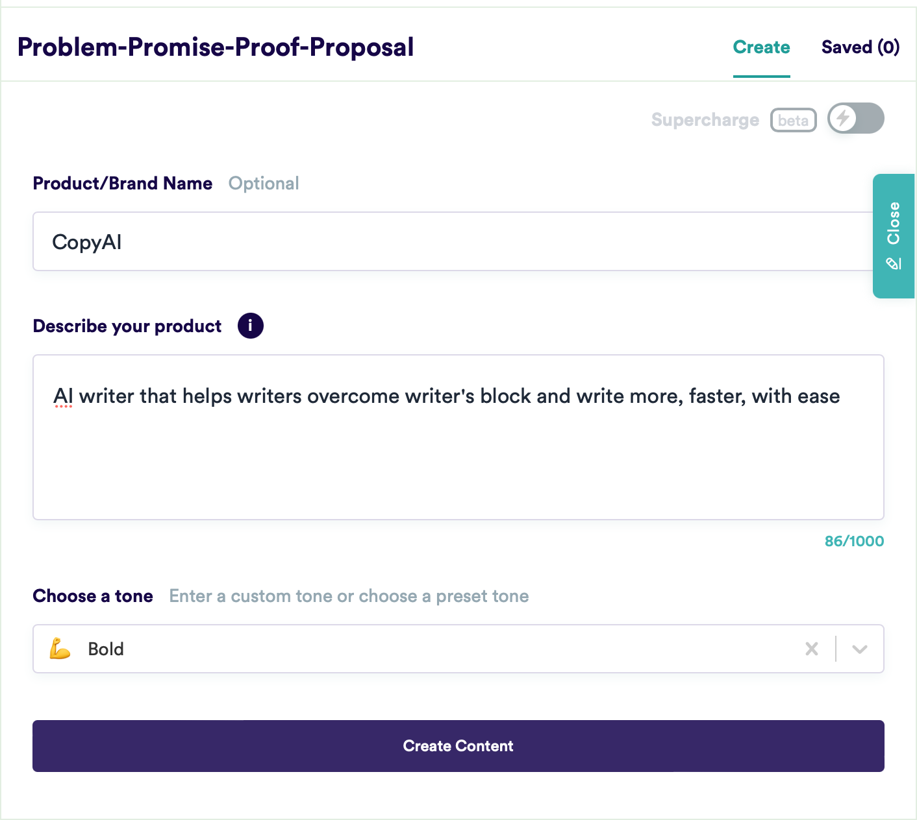
Task: Clear the Bold tone with the X icon
Action: click(x=812, y=649)
